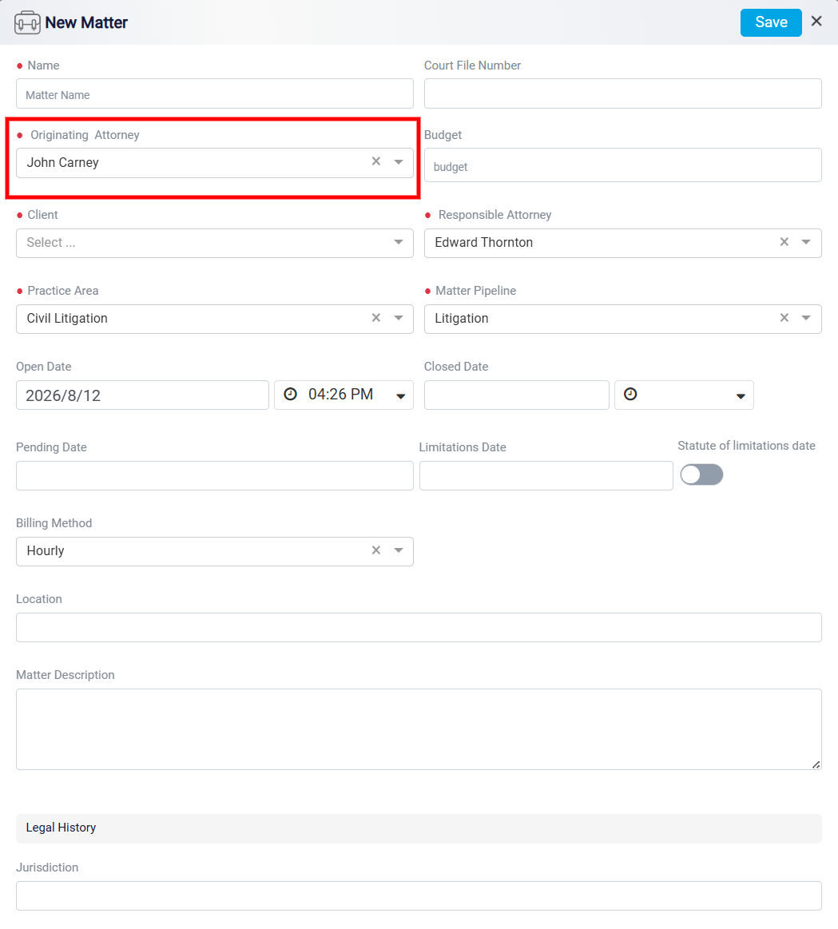
Task: Clear the John Carney originating attorney selection
Action: coord(375,161)
